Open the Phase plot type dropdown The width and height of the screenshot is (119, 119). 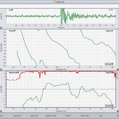tap(12, 31)
